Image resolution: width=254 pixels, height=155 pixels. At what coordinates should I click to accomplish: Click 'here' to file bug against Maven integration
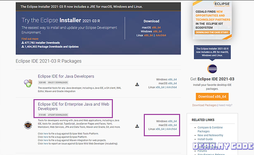(x=46, y=140)
